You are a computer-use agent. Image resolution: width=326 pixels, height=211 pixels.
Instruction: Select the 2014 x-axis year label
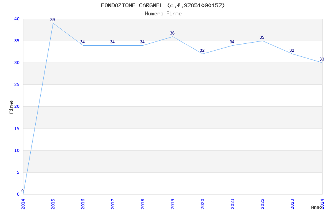click(23, 204)
